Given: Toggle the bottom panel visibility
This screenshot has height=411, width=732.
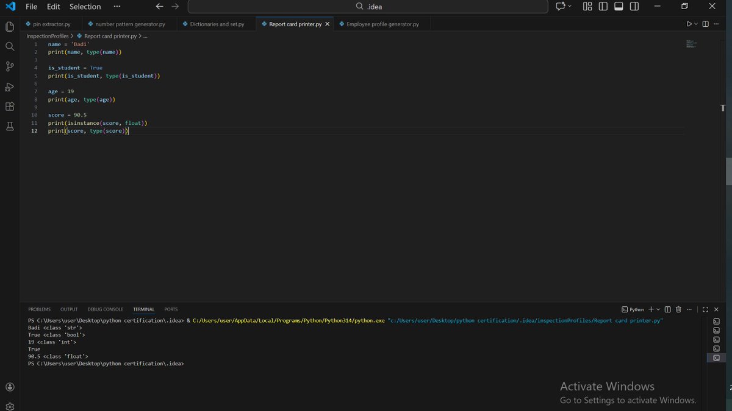Looking at the screenshot, I should click(619, 7).
